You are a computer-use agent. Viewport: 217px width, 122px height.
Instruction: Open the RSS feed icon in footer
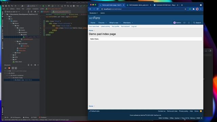pos(201,111)
